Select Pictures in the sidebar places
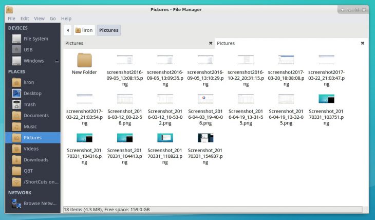The height and width of the screenshot is (220, 375). 33,138
